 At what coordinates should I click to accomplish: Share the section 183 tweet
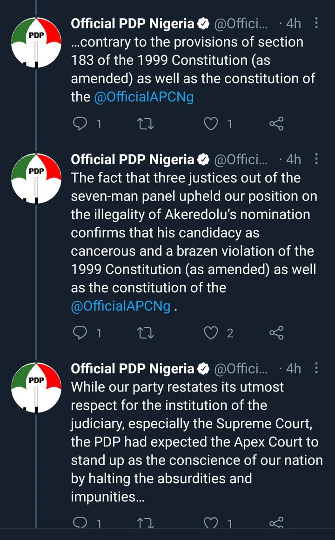276,123
